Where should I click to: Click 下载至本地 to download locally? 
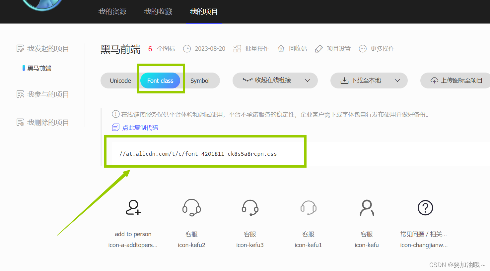pyautogui.click(x=366, y=81)
